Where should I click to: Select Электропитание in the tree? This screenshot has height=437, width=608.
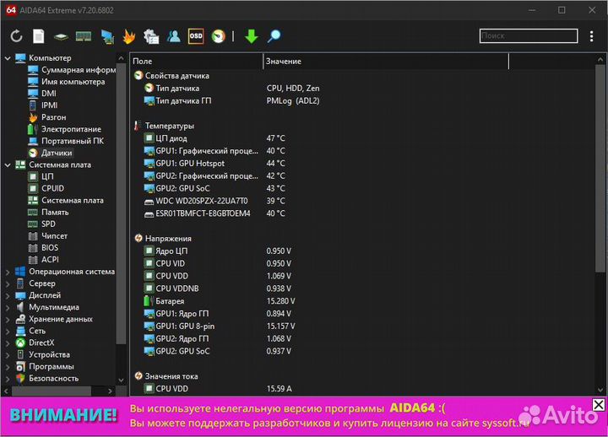71,129
